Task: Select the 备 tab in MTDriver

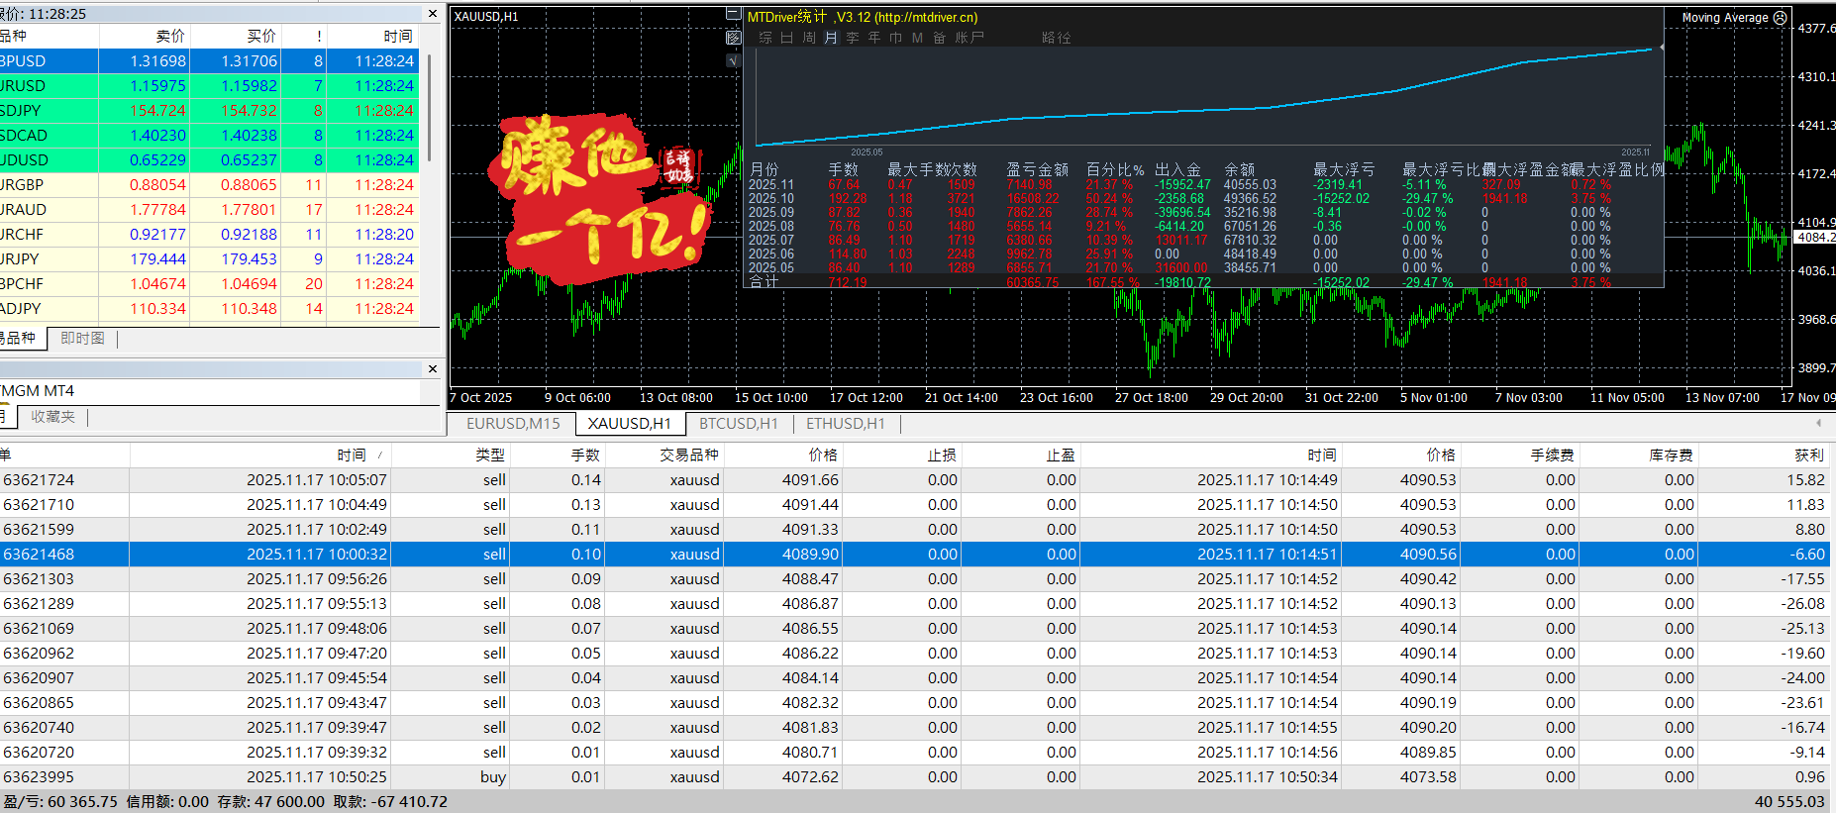Action: click(x=939, y=38)
